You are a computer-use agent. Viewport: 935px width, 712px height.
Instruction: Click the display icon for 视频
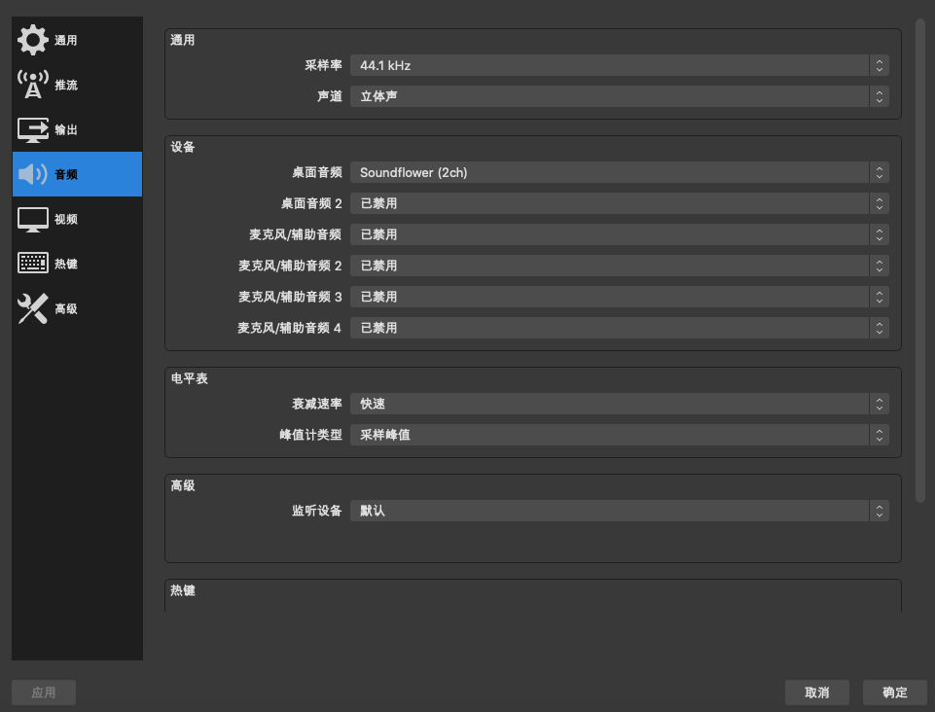pos(33,219)
